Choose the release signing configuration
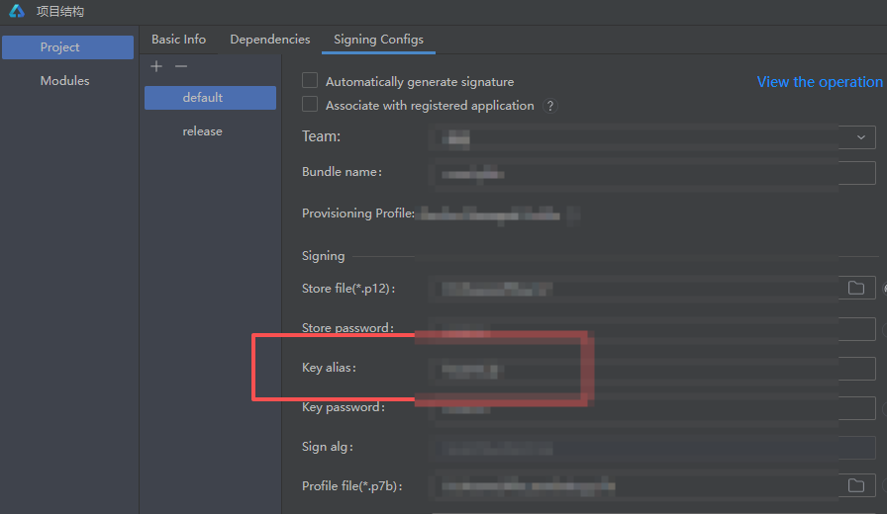This screenshot has width=887, height=514. point(203,131)
